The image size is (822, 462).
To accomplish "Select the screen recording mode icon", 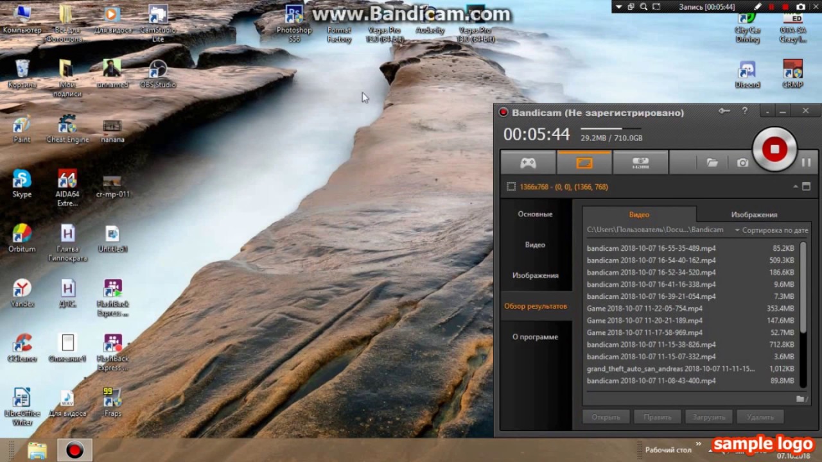I will pos(584,163).
